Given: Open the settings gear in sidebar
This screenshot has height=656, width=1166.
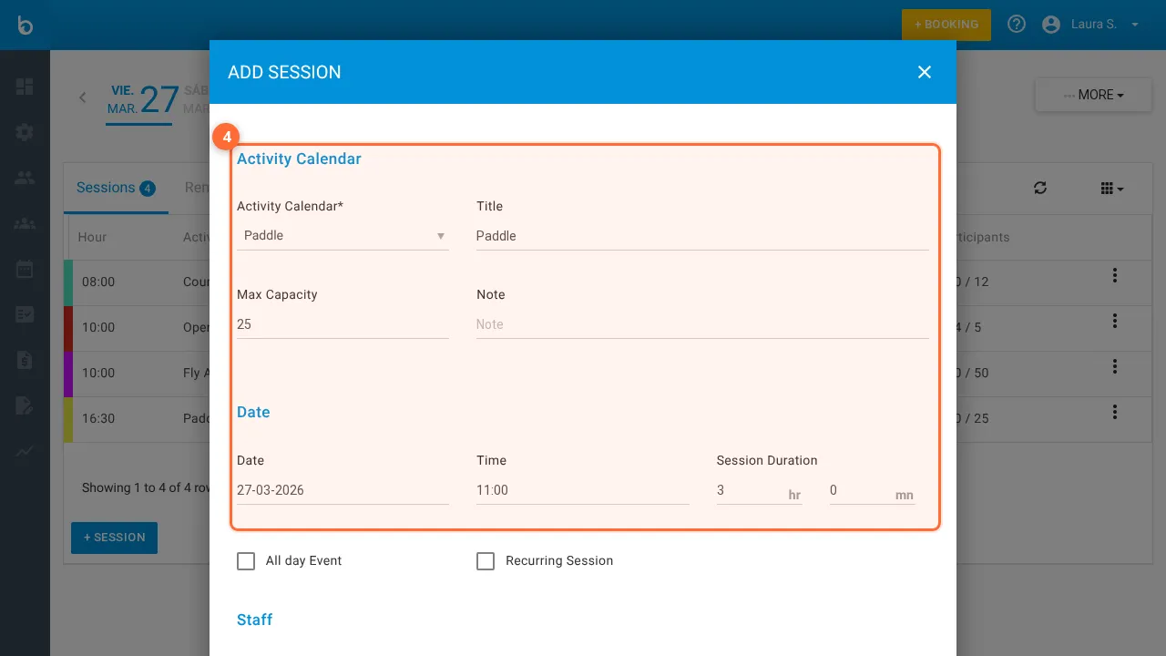Looking at the screenshot, I should tap(25, 132).
